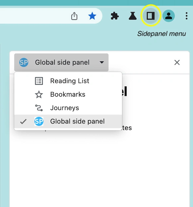Click the Bookmarks star outline icon

pos(39,94)
